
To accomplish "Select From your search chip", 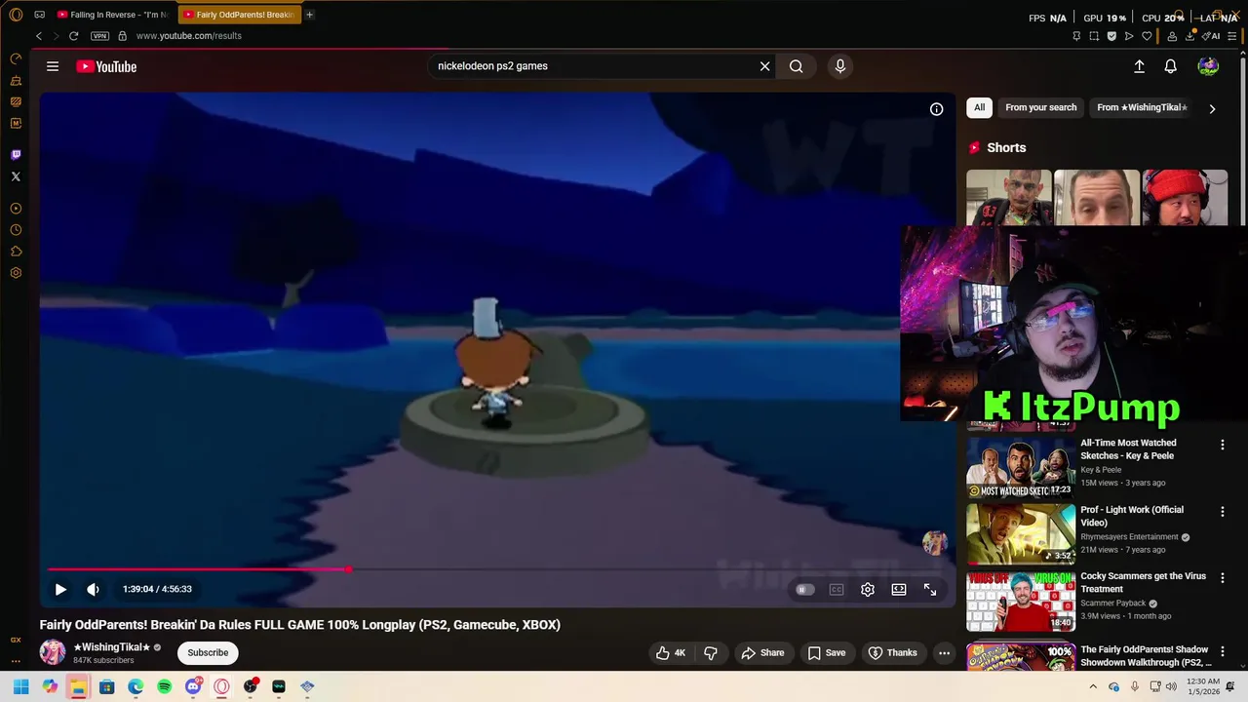I will click(1040, 107).
